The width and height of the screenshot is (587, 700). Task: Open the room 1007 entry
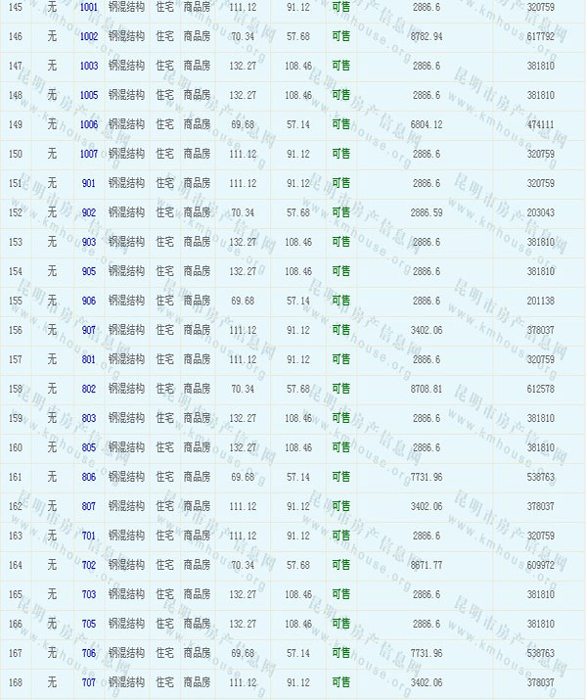[x=89, y=154]
